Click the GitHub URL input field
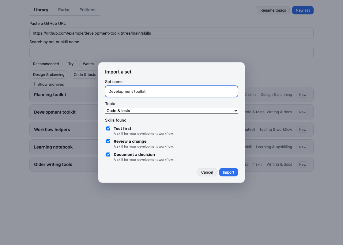Image resolution: width=343 pixels, height=245 pixels. point(171,33)
